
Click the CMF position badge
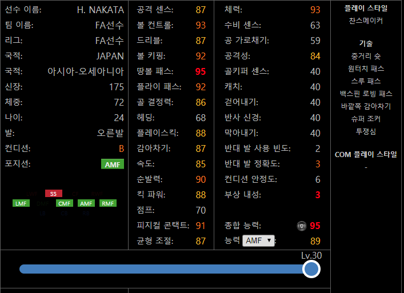65,203
